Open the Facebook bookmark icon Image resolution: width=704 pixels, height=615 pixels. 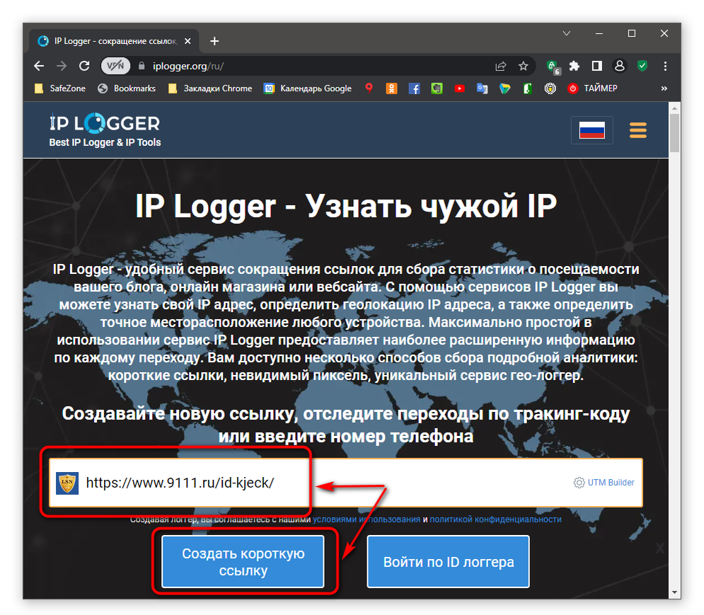coord(414,88)
